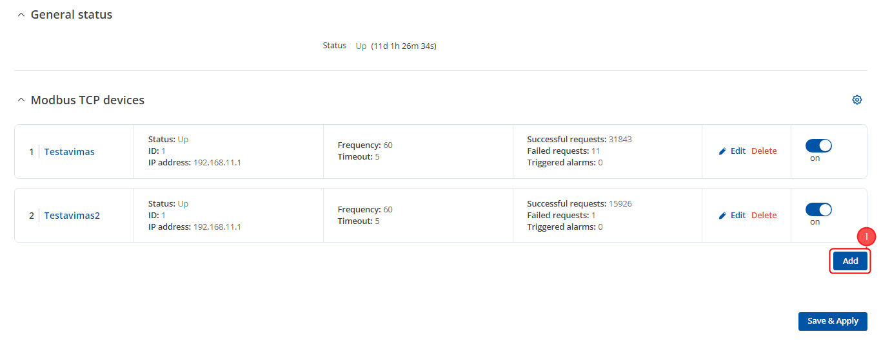Collapse the General status section chevron

(21, 15)
